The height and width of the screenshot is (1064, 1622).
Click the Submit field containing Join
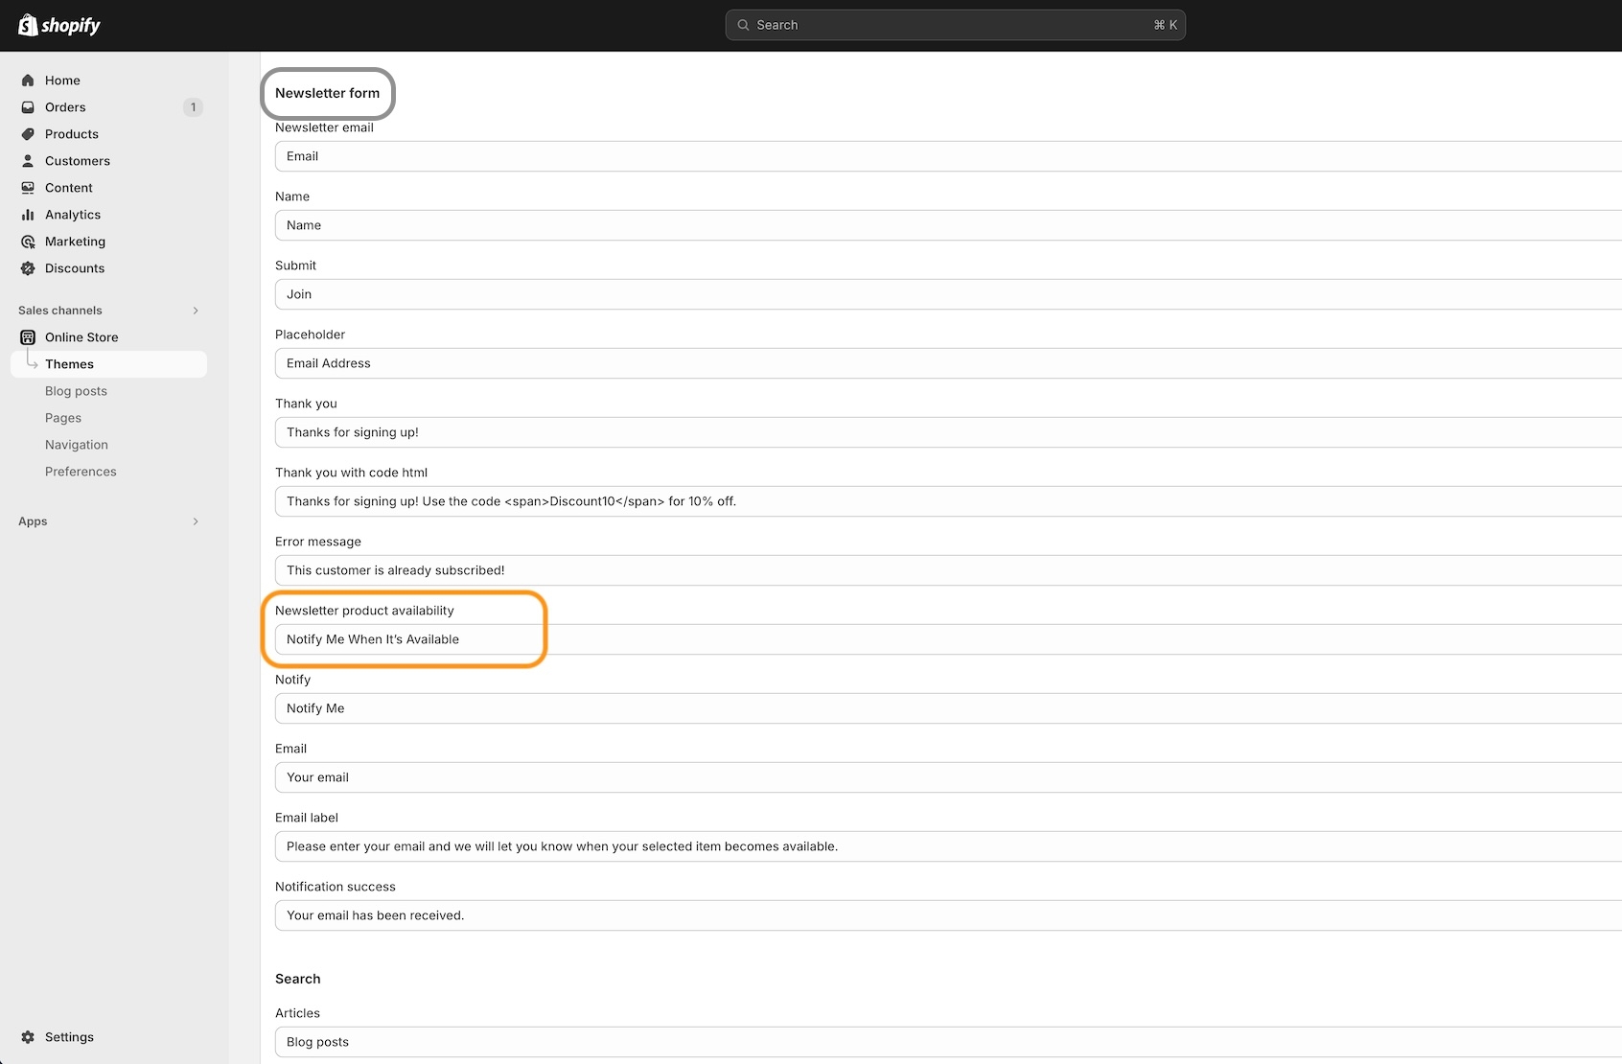947,294
